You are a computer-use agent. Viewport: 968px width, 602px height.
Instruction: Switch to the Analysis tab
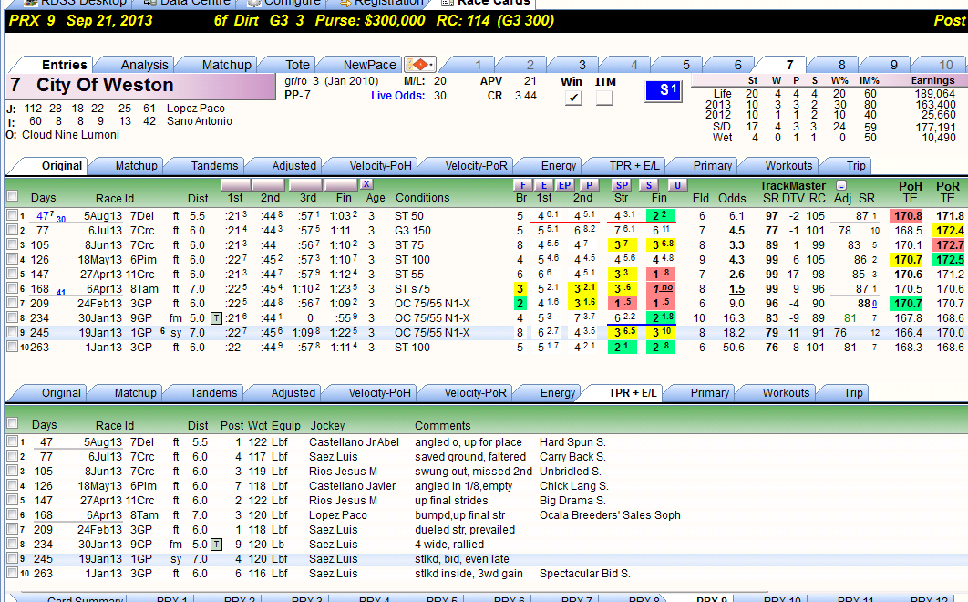tap(144, 65)
